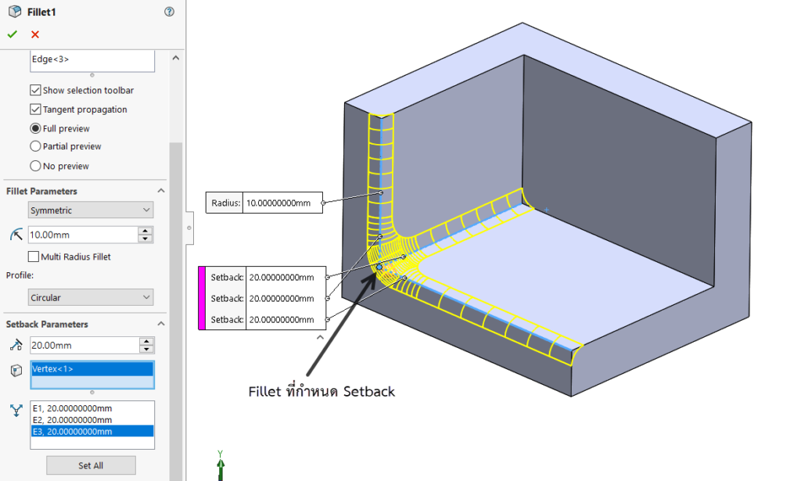The height and width of the screenshot is (481, 801).
Task: Select the No preview radio button
Action: (34, 166)
